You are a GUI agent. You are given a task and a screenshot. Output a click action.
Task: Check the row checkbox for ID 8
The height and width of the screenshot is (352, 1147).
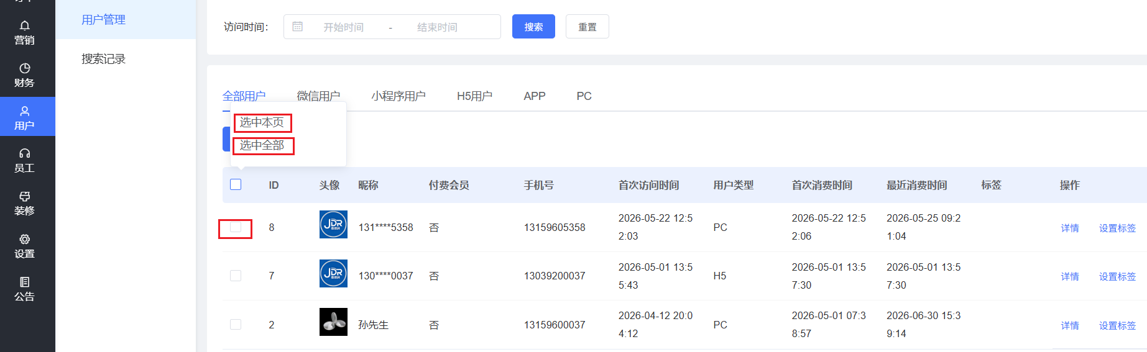[x=236, y=227]
